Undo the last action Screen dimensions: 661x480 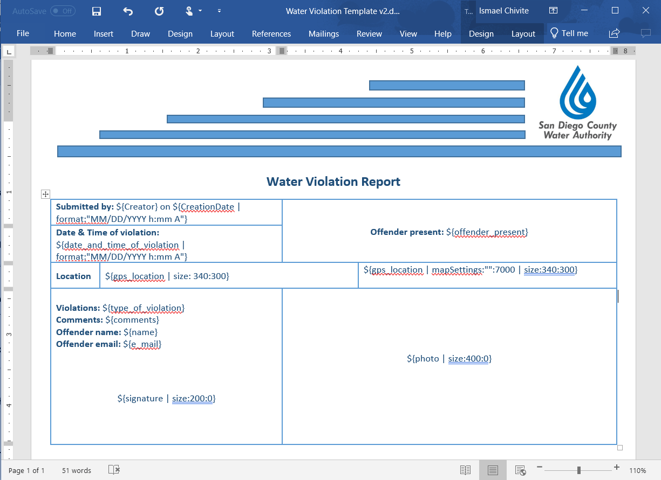click(x=127, y=11)
